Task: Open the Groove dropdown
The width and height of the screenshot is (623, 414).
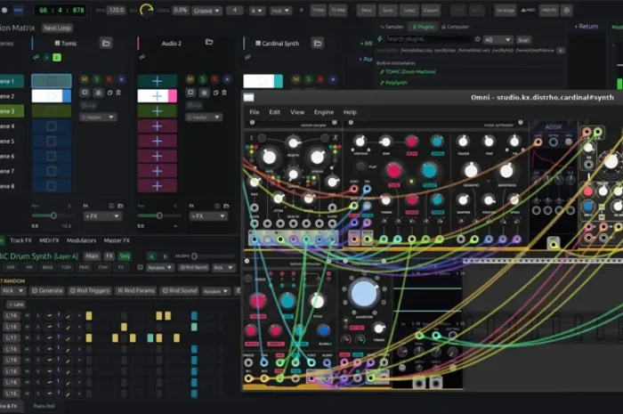Action: (x=206, y=11)
